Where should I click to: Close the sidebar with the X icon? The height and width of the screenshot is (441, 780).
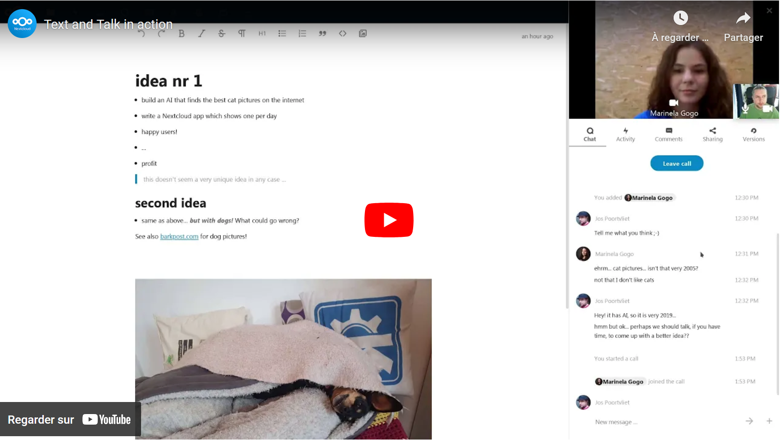point(769,10)
